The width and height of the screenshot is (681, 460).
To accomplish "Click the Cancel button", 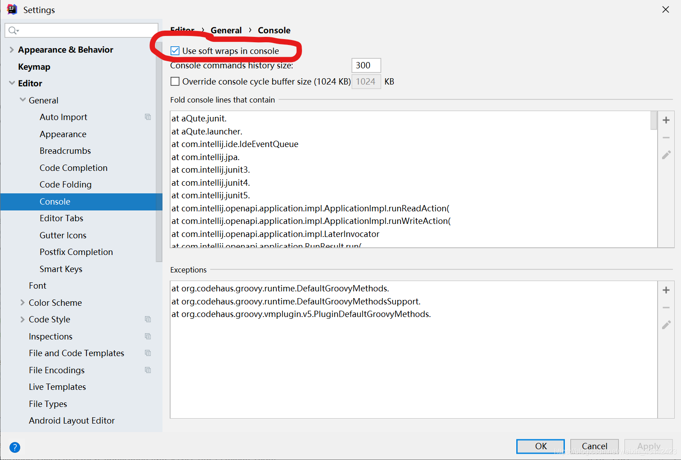I will (x=595, y=446).
